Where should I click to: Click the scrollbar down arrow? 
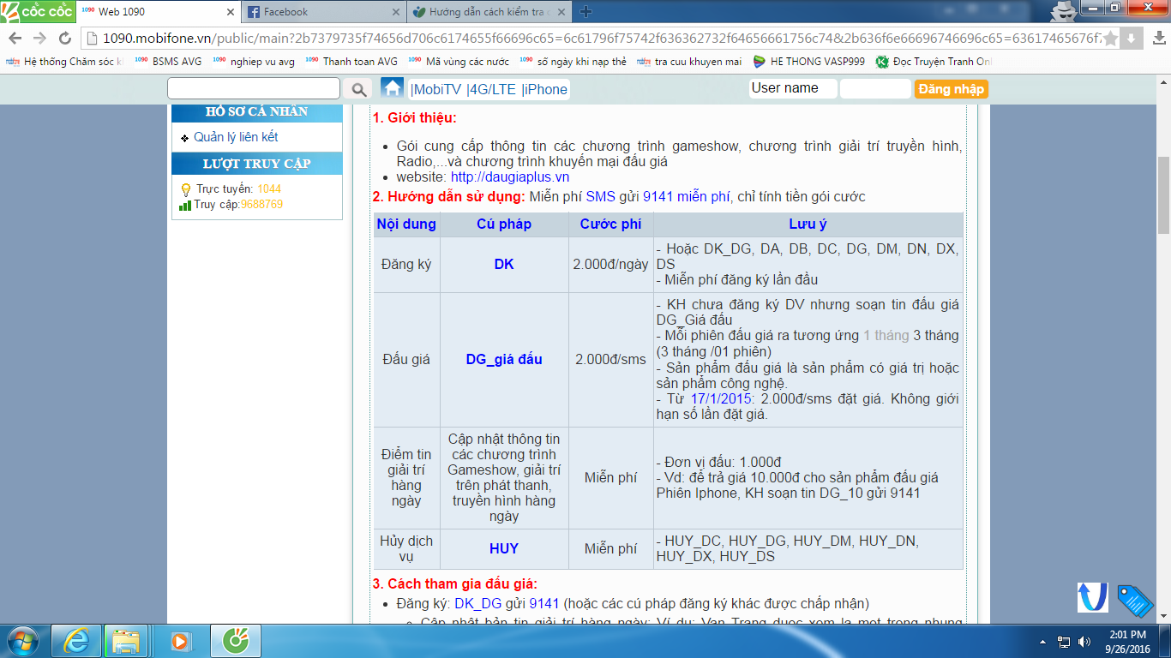tap(1163, 617)
